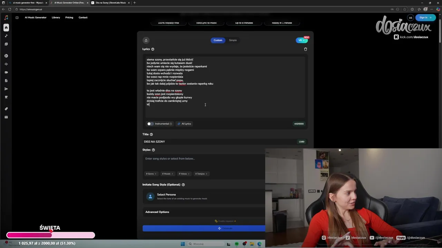
Task: Click the site logo music note
Action: [6, 18]
